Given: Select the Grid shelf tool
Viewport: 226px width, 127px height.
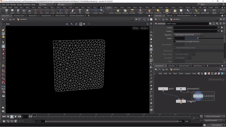Looking at the screenshot, I should [x=30, y=11].
